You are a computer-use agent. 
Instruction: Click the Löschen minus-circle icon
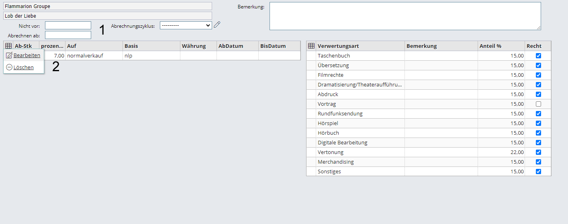tap(10, 67)
